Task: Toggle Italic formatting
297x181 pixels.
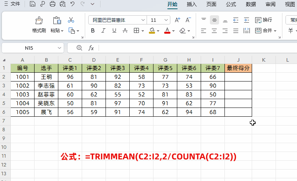Action: tap(103, 30)
